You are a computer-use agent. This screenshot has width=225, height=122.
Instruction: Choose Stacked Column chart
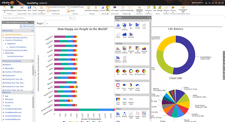(118, 50)
